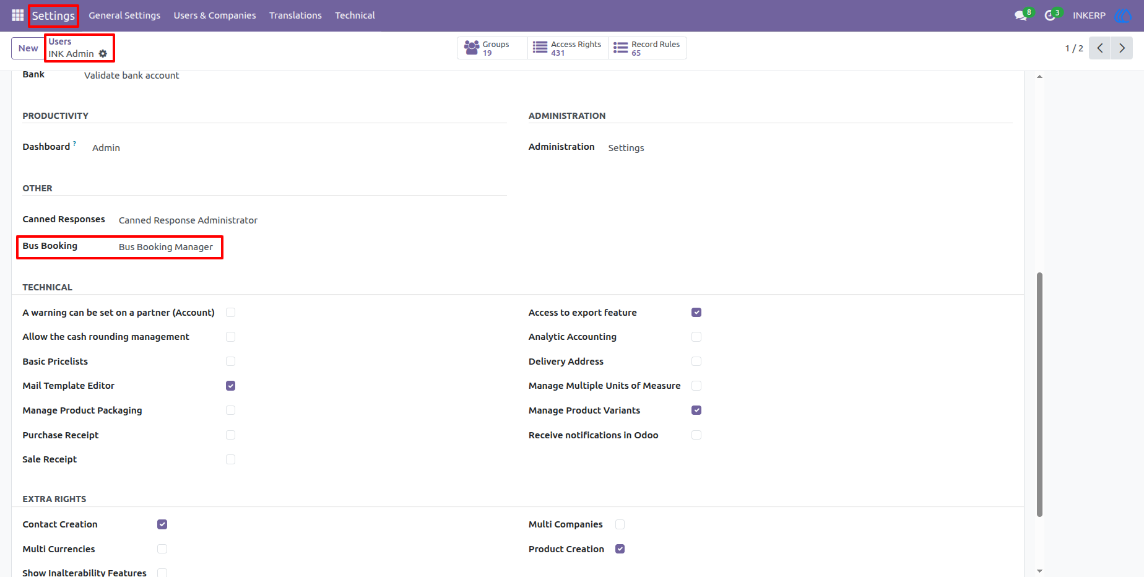Go to the previous user record
This screenshot has height=577, width=1144.
pyautogui.click(x=1100, y=48)
